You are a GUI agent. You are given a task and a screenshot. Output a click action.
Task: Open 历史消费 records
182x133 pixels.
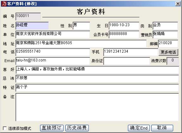tap(77, 128)
